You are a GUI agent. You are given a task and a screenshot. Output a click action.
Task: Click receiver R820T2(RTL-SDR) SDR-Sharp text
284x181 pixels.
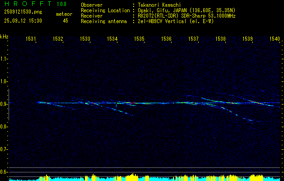[186, 16]
